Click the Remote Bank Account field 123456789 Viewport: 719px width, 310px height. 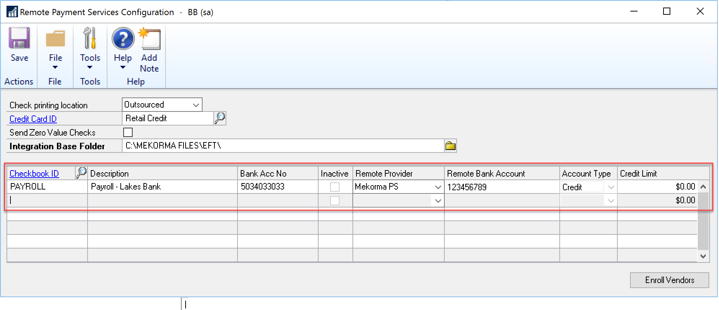pyautogui.click(x=501, y=187)
